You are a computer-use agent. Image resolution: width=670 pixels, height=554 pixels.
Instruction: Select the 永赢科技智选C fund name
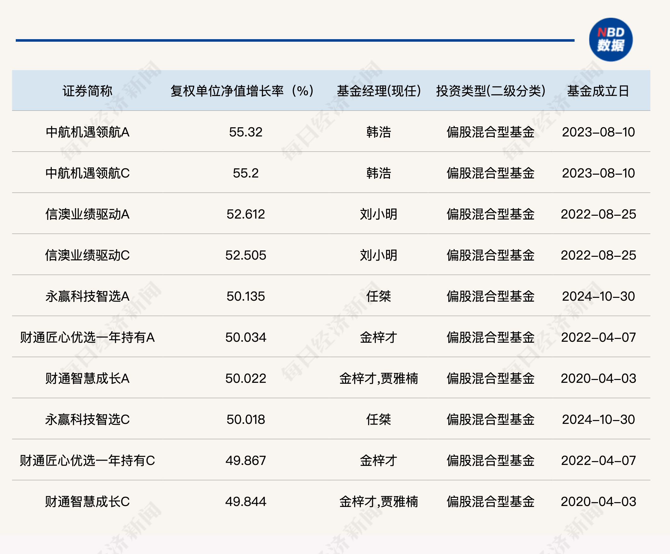(x=87, y=419)
